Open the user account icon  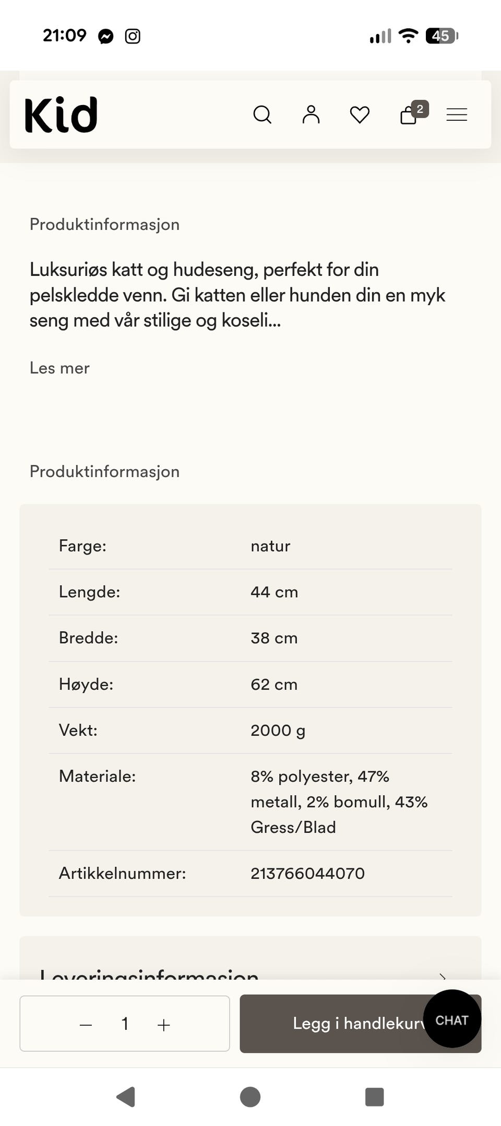pos(311,114)
